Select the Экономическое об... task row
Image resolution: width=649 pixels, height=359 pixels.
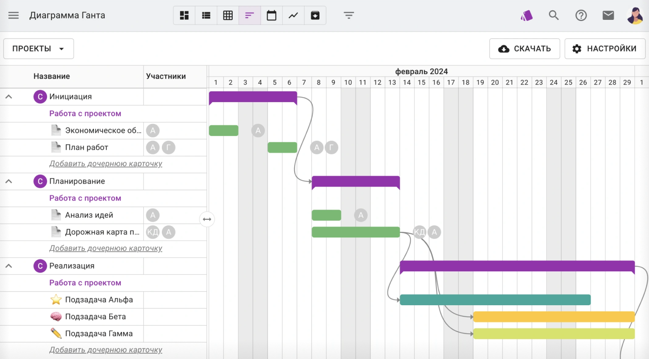point(103,131)
